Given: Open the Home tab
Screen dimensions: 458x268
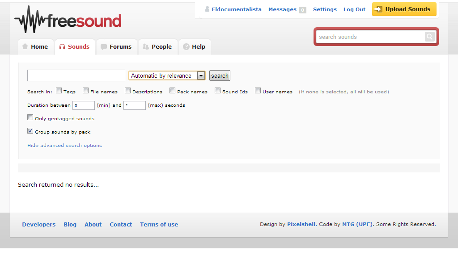Looking at the screenshot, I should (x=35, y=46).
